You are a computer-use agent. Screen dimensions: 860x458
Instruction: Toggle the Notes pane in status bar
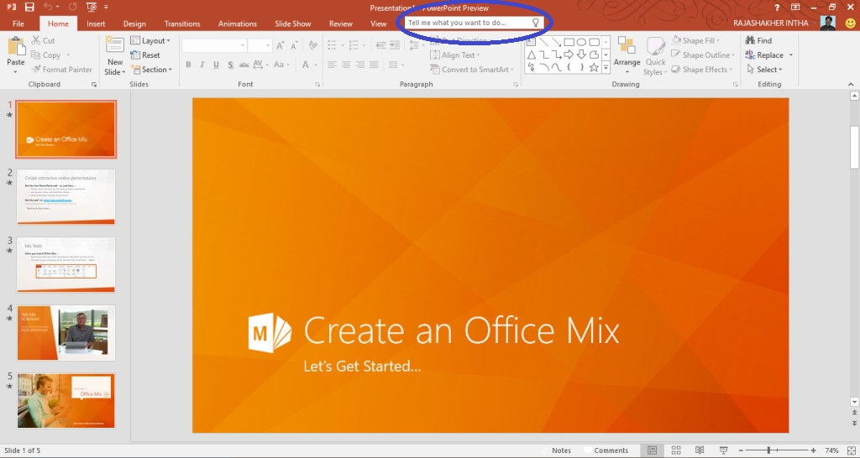[555, 450]
